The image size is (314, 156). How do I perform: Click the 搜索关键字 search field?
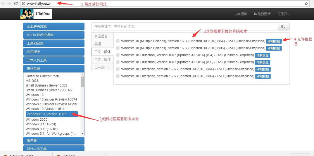coord(185,26)
